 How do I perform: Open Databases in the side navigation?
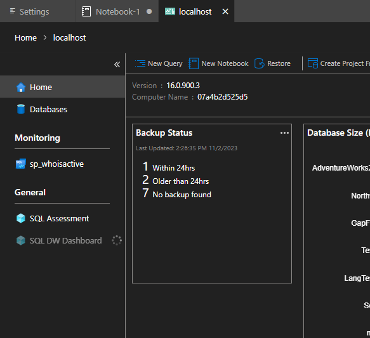(x=63, y=109)
